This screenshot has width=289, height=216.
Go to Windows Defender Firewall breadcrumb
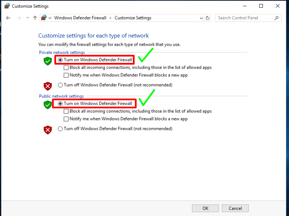pyautogui.click(x=80, y=18)
